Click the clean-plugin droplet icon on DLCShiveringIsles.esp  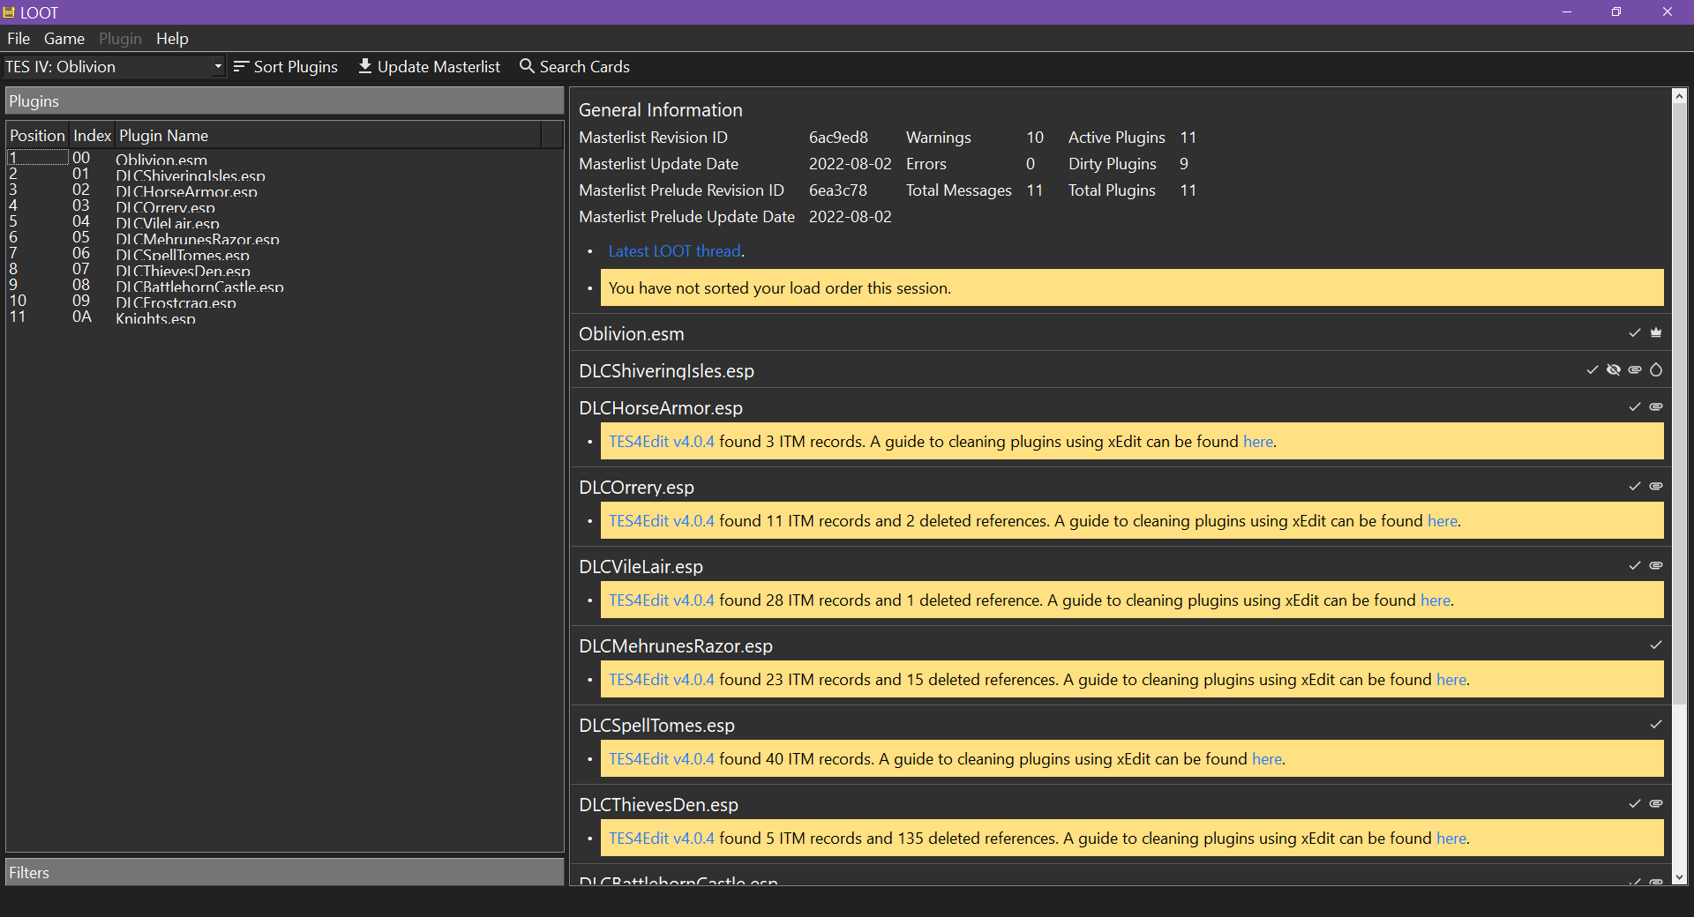point(1658,370)
